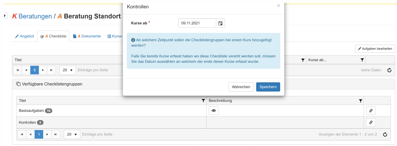Switch to the Dokumente tab
The width and height of the screenshot is (397, 146).
pyautogui.click(x=87, y=36)
